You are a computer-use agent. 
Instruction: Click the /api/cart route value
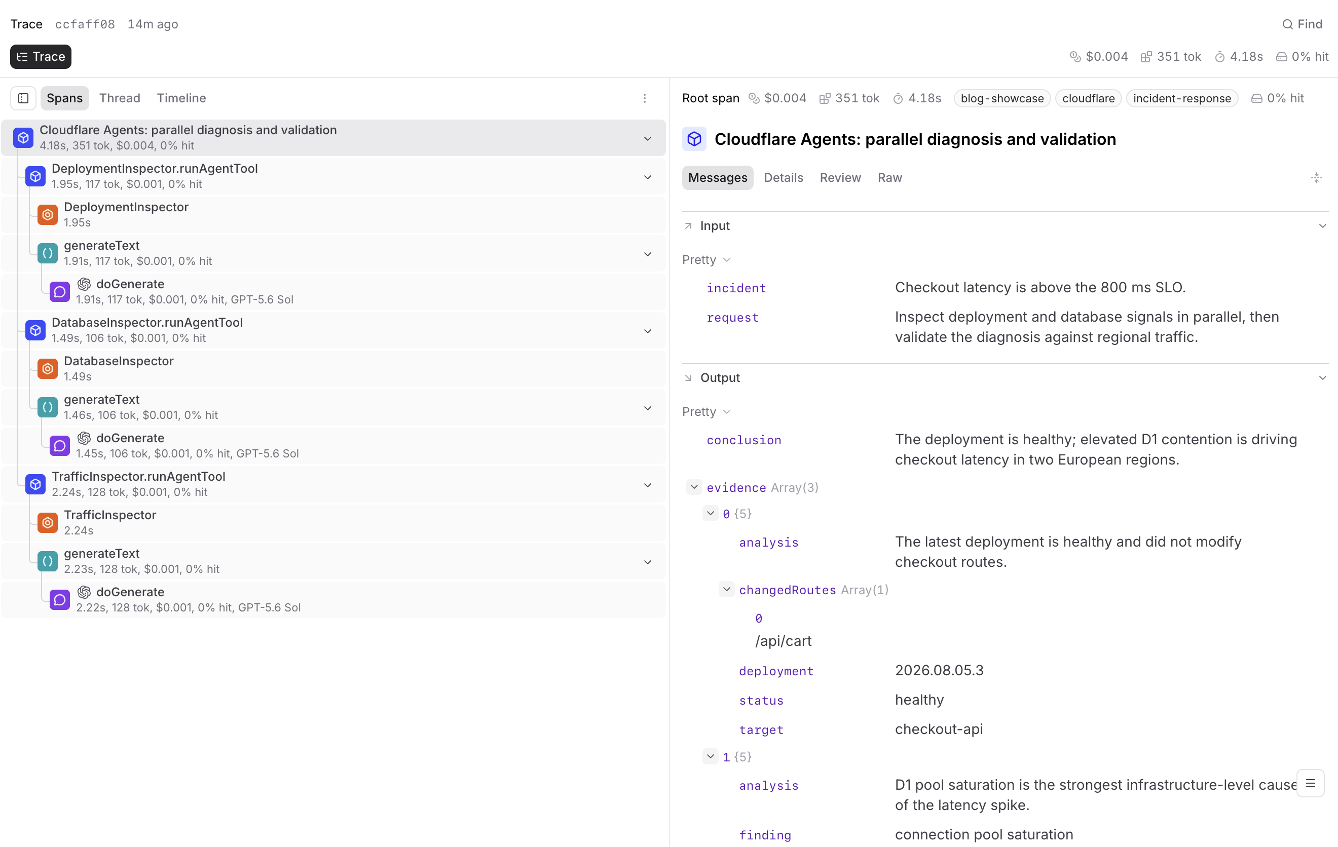tap(784, 641)
